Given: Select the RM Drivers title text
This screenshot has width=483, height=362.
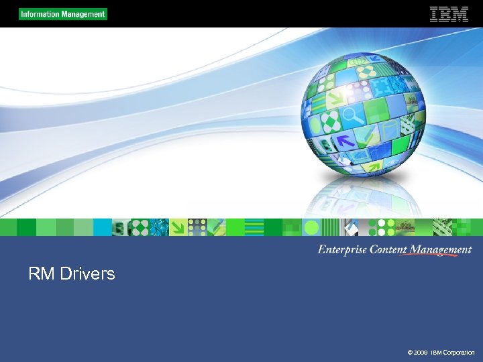Looking at the screenshot, I should tap(72, 274).
